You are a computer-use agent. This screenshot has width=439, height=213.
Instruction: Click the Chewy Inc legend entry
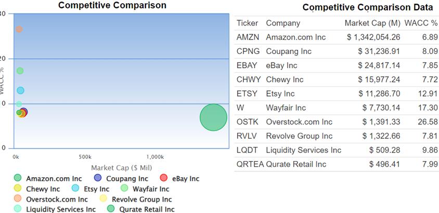pyautogui.click(x=18, y=189)
